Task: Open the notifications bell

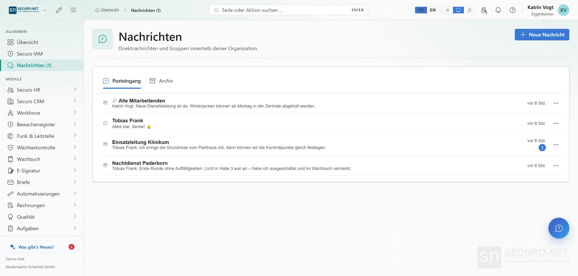Action: click(498, 10)
